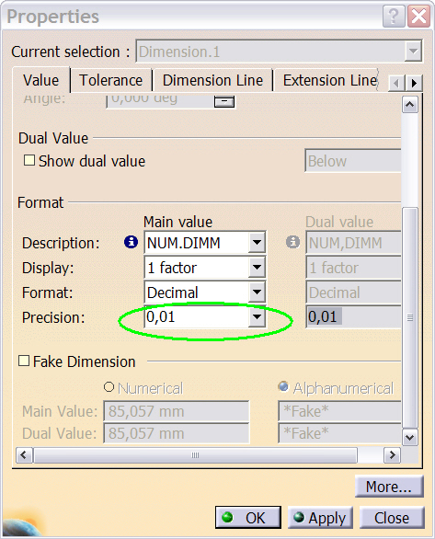Screen dimensions: 435x539
Task: Click the More... button
Action: pyautogui.click(x=389, y=487)
